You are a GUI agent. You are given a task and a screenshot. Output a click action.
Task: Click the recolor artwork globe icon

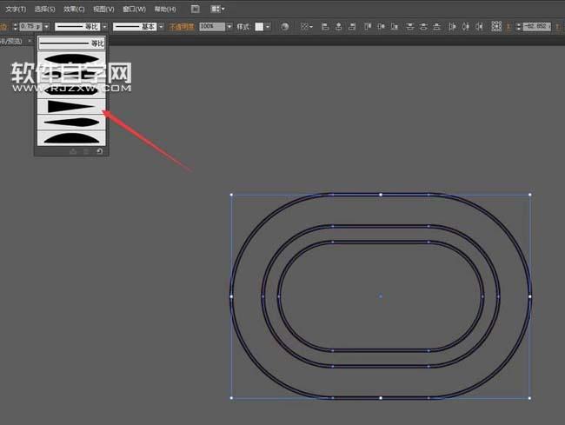pyautogui.click(x=285, y=27)
